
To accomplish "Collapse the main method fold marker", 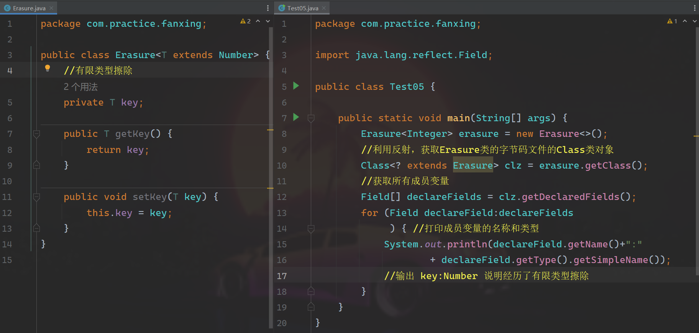I will (311, 119).
